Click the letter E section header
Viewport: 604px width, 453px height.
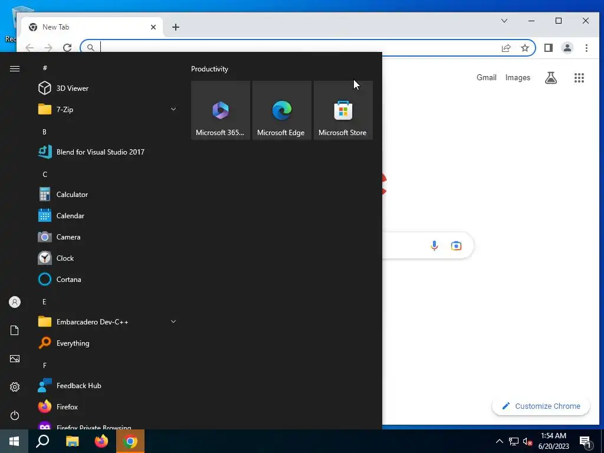pos(44,301)
